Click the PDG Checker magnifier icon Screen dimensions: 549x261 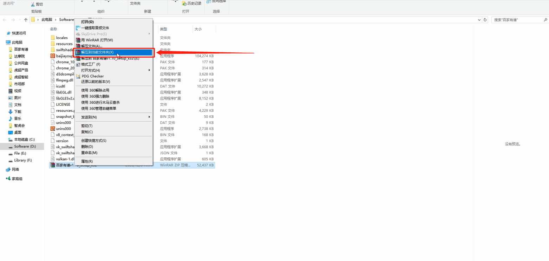[78, 76]
